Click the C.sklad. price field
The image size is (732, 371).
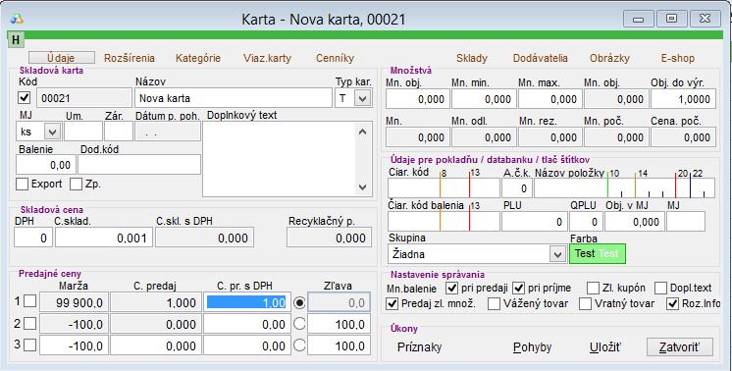[x=104, y=238]
